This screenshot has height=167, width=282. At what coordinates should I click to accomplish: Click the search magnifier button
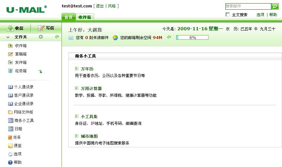coord(275,6)
